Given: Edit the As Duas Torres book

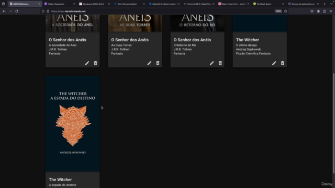Looking at the screenshot, I should tap(149, 63).
